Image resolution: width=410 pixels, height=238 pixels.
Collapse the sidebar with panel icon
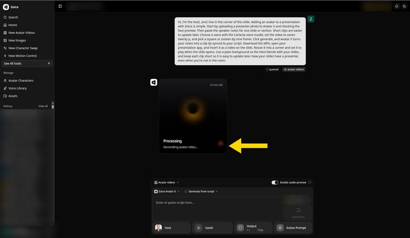(x=60, y=6)
